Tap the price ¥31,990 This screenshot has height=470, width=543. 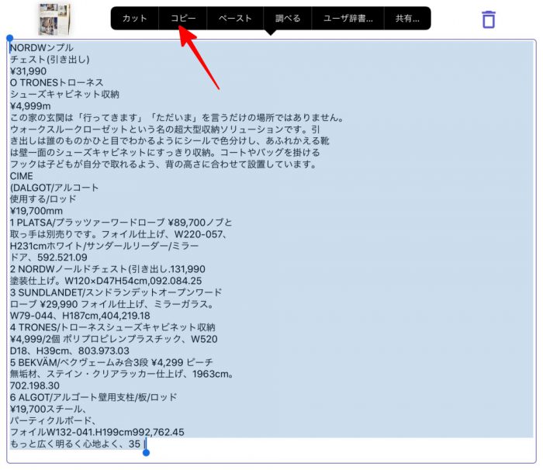(x=28, y=71)
